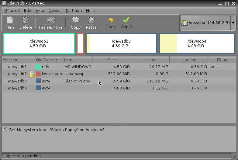
Task: Click the /dev/sdb3 ext4 blue color swatch
Action: pos(38,81)
